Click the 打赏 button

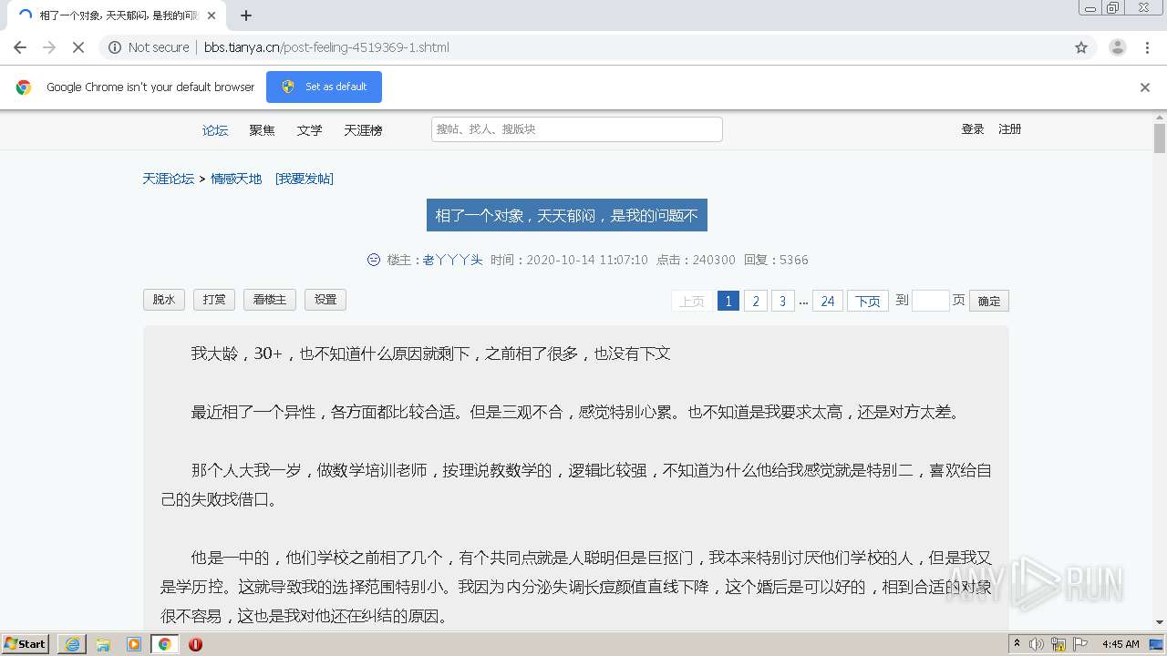pyautogui.click(x=214, y=300)
